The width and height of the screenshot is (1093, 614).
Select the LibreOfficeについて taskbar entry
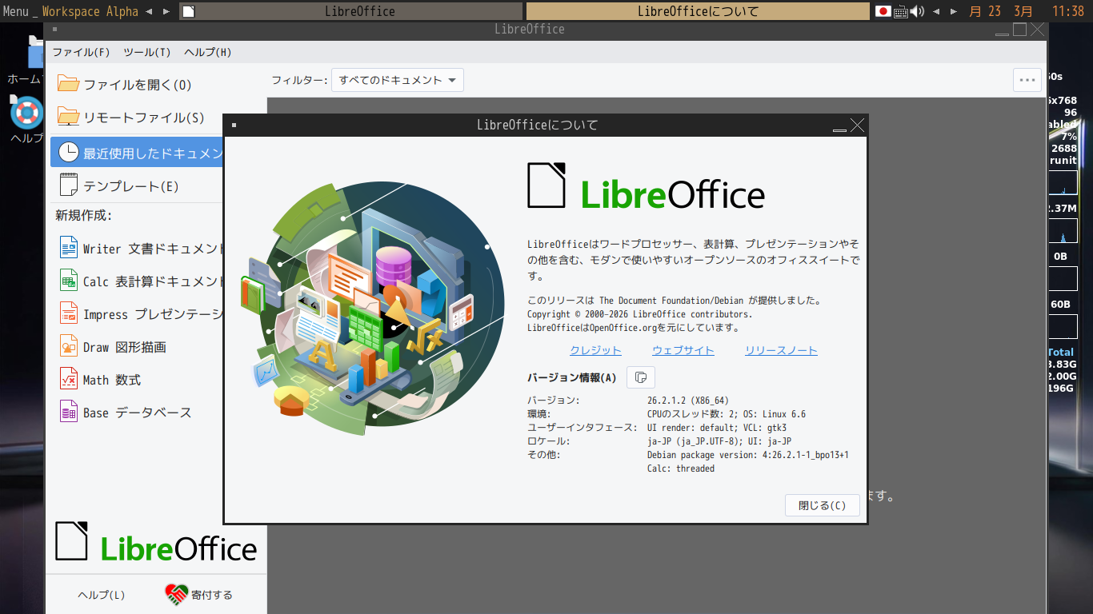[698, 11]
